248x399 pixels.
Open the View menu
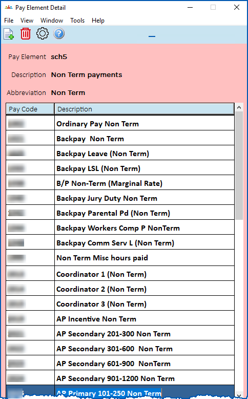tap(27, 21)
